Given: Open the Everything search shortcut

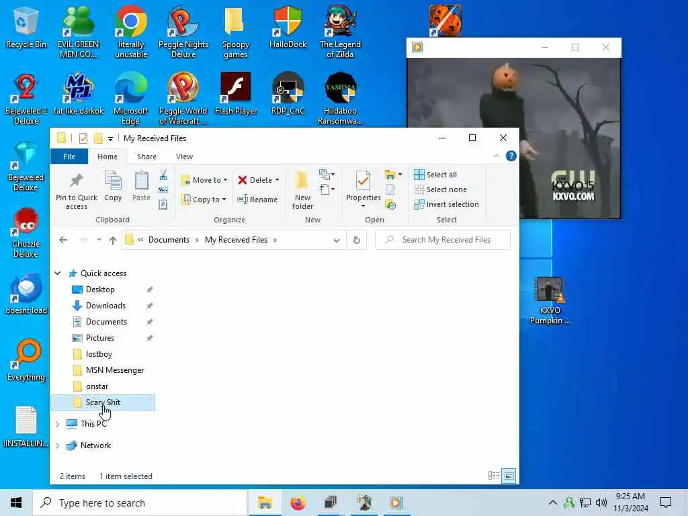Looking at the screenshot, I should (x=26, y=360).
